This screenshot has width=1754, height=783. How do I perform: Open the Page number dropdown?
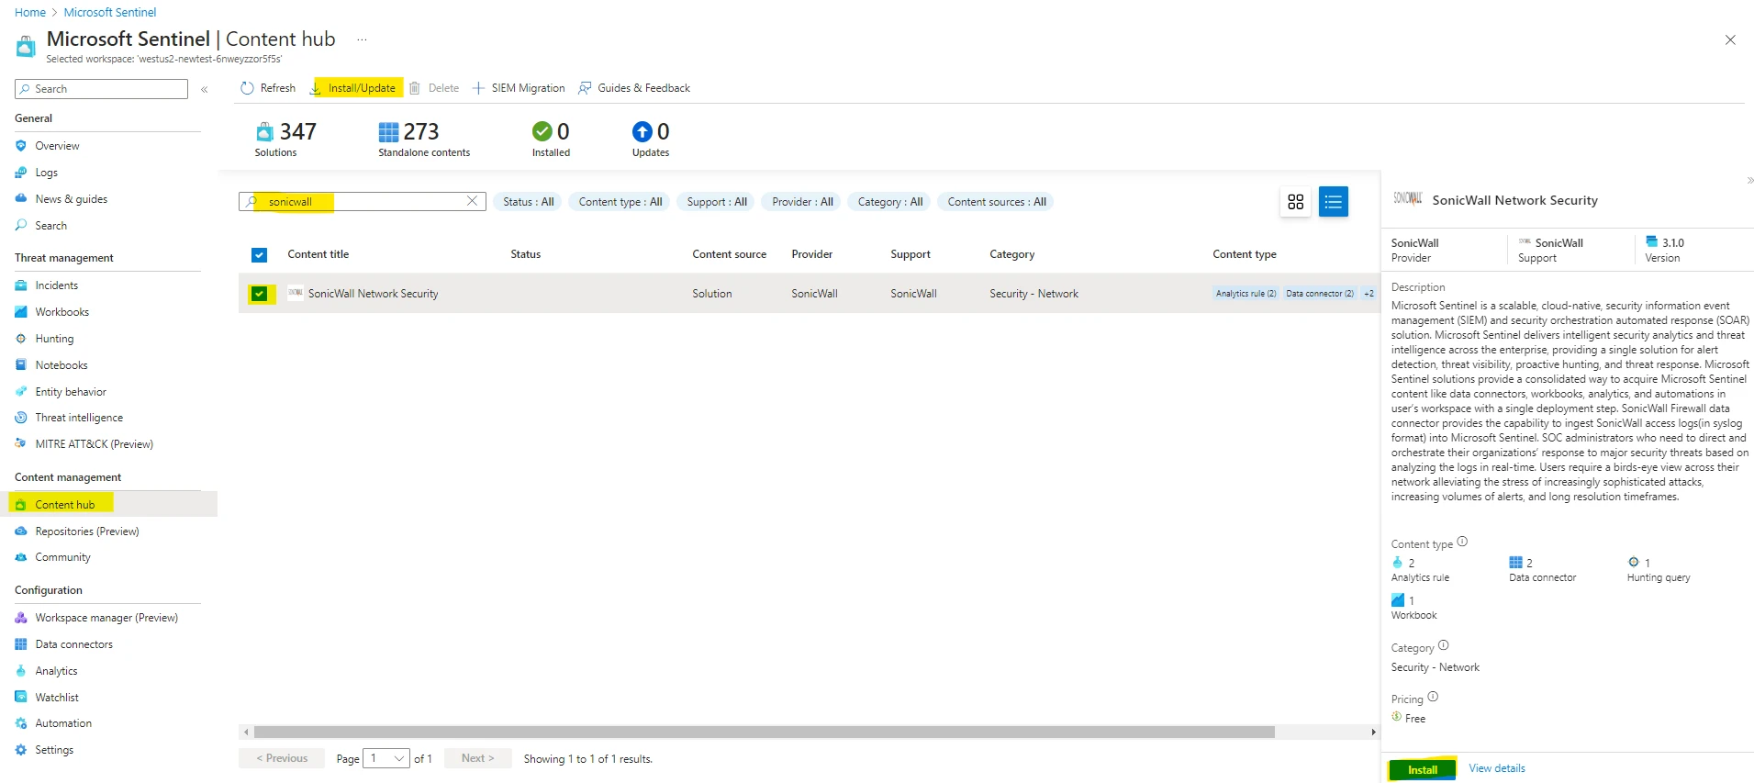tap(386, 758)
